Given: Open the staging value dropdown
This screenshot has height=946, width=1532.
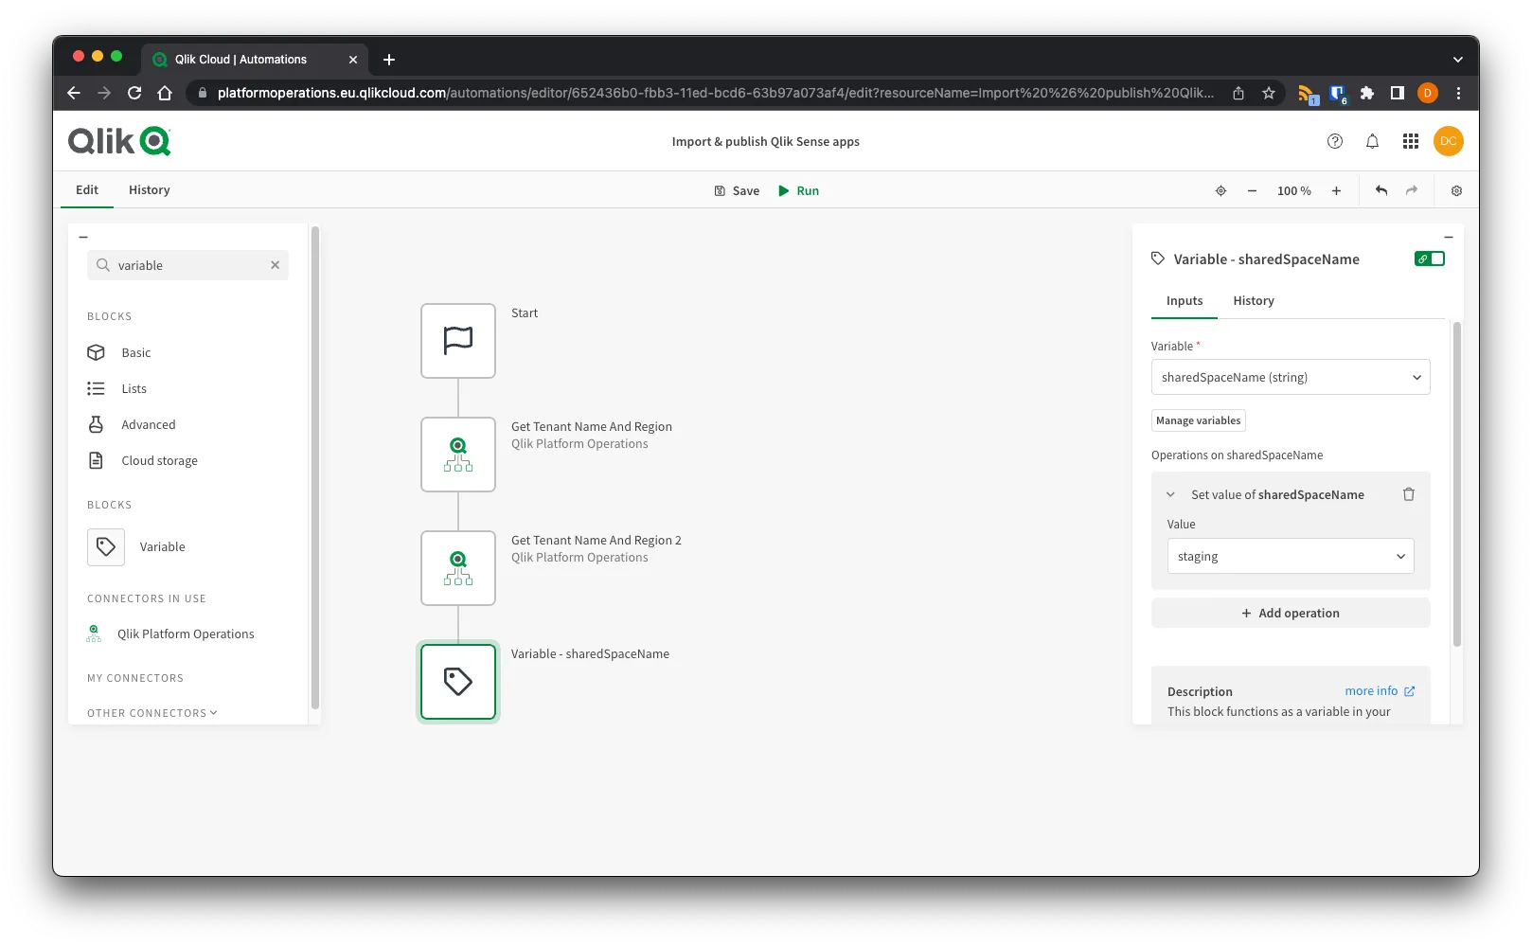Looking at the screenshot, I should pyautogui.click(x=1291, y=556).
